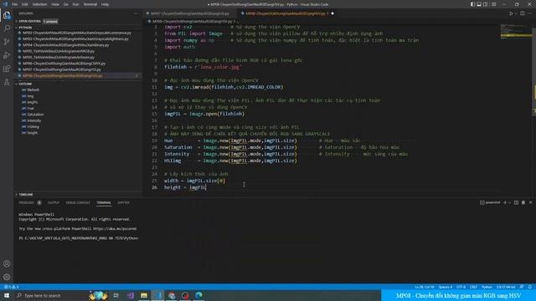536x301 pixels.
Task: Open the MP02 Grayscale Luminance file
Action: [76, 33]
